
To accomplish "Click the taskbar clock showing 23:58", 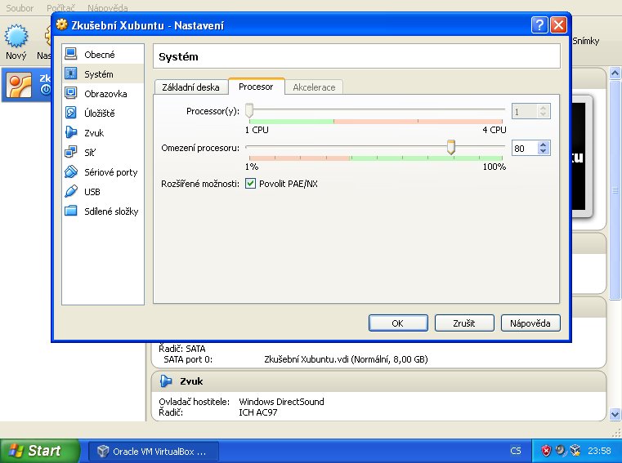I will pyautogui.click(x=599, y=451).
